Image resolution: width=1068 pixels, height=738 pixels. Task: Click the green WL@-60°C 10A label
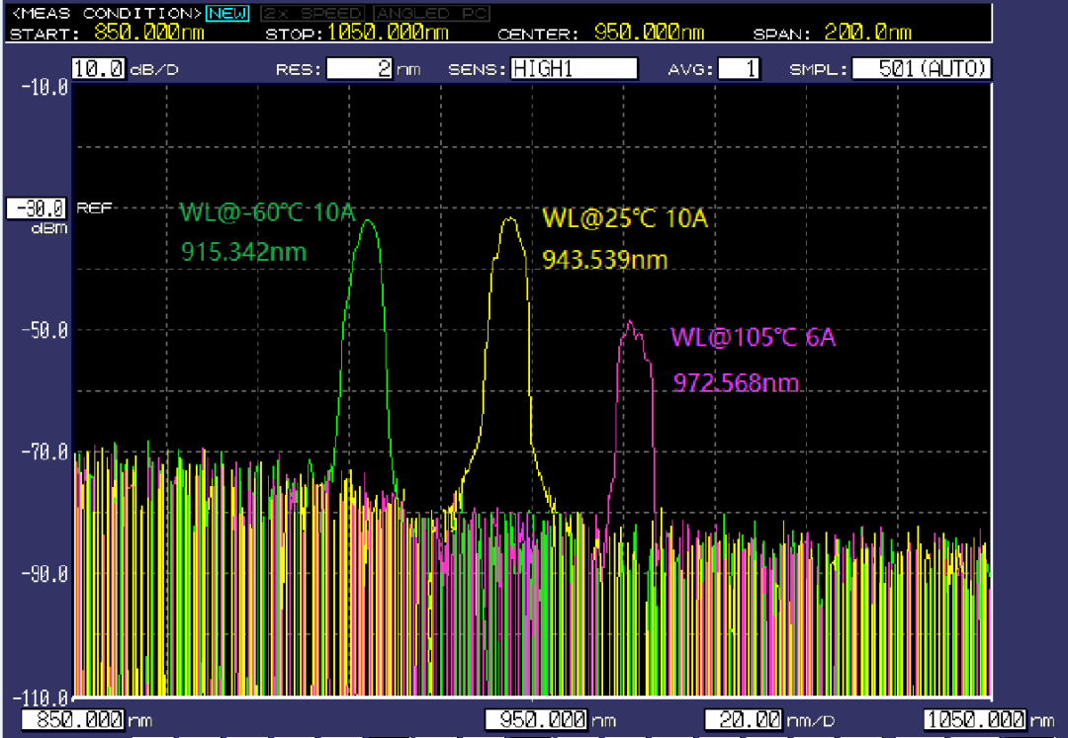coord(268,212)
